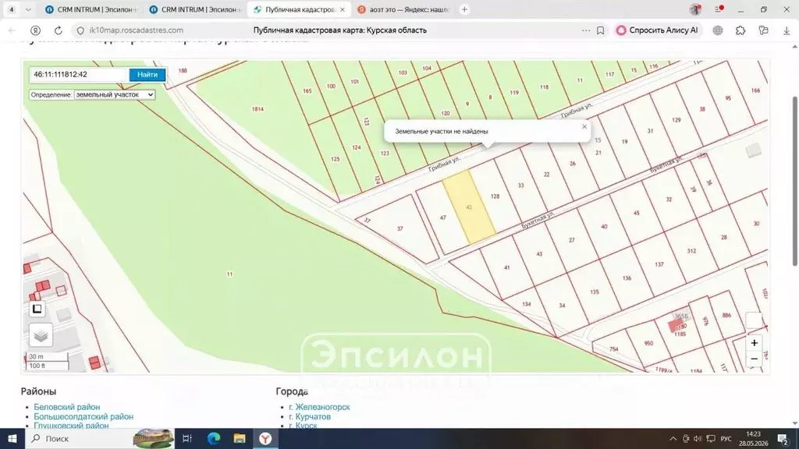Open the map layers switcher
Viewport: 799px width, 449px height.
coord(41,335)
